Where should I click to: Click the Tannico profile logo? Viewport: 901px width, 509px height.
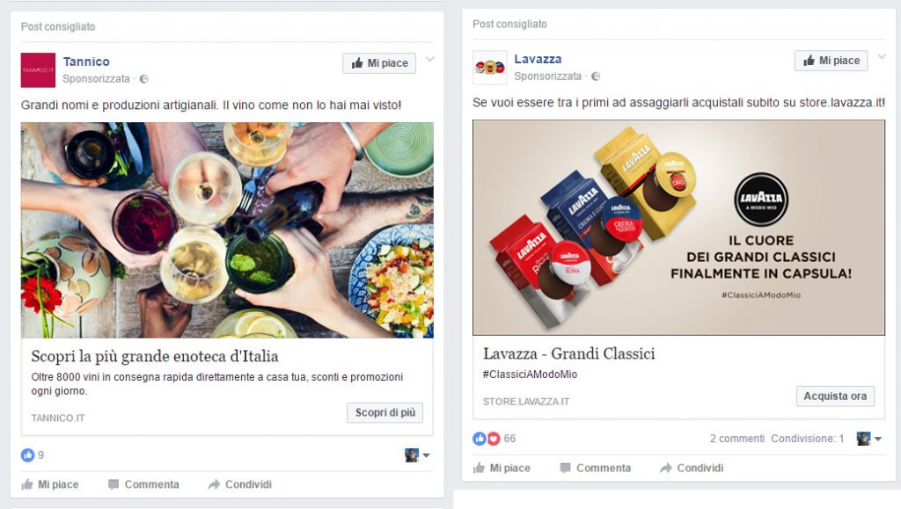click(x=38, y=70)
